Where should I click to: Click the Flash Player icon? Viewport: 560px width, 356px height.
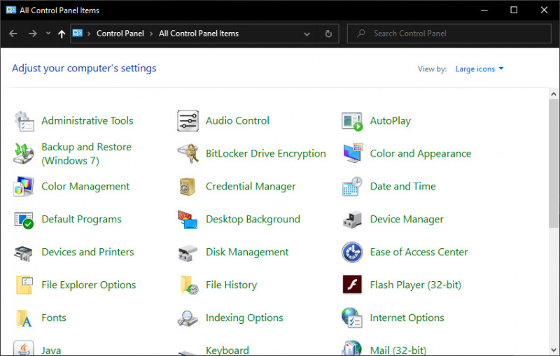pyautogui.click(x=352, y=284)
